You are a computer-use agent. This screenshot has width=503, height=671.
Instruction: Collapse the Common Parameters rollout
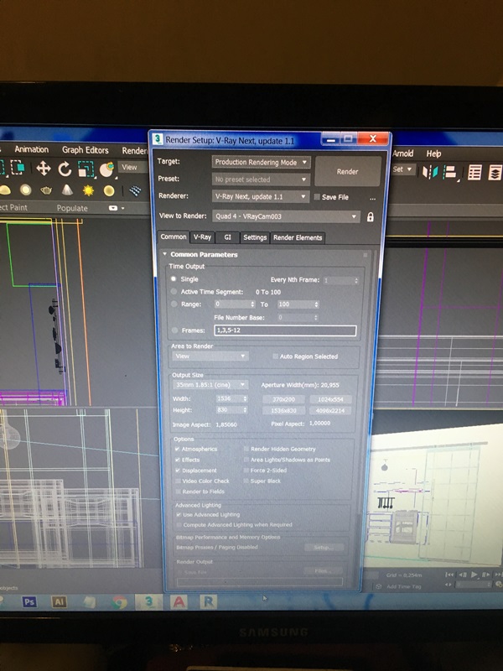165,254
